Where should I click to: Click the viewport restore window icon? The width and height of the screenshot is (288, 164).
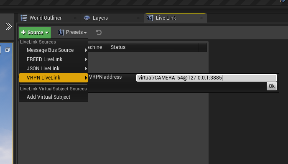coord(8,50)
